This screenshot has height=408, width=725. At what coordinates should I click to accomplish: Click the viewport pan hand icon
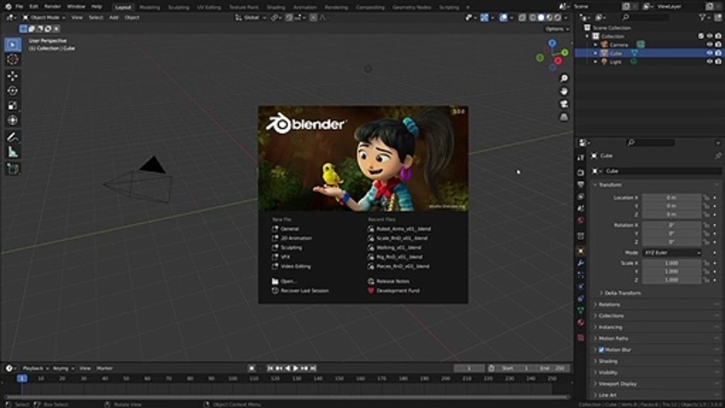564,91
